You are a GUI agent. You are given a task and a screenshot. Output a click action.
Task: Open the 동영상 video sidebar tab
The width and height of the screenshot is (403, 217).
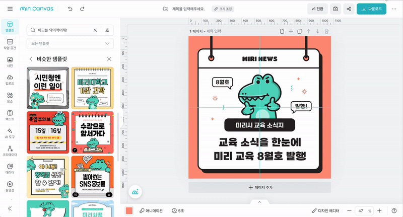(10, 186)
